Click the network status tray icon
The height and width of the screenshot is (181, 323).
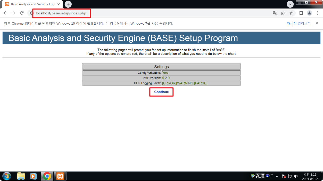pos(290,176)
